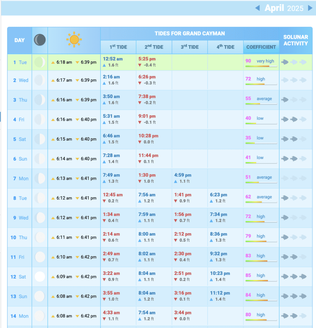Click the moon phase icon for 5 Sat

[40, 139]
